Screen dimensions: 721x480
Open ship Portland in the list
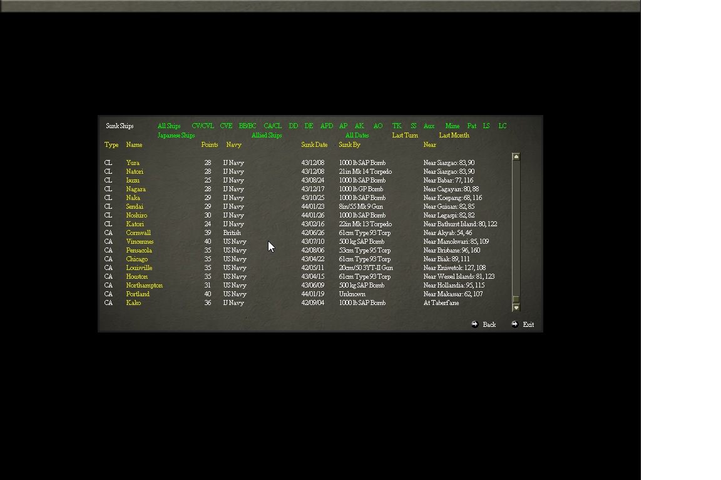tap(138, 294)
